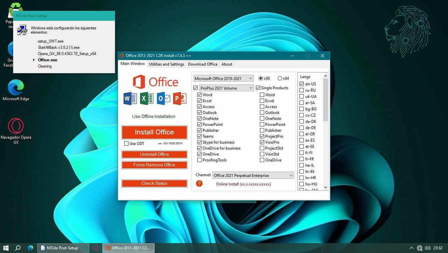Open the Windows Start menu
Image resolution: width=448 pixels, height=253 pixels.
6,248
